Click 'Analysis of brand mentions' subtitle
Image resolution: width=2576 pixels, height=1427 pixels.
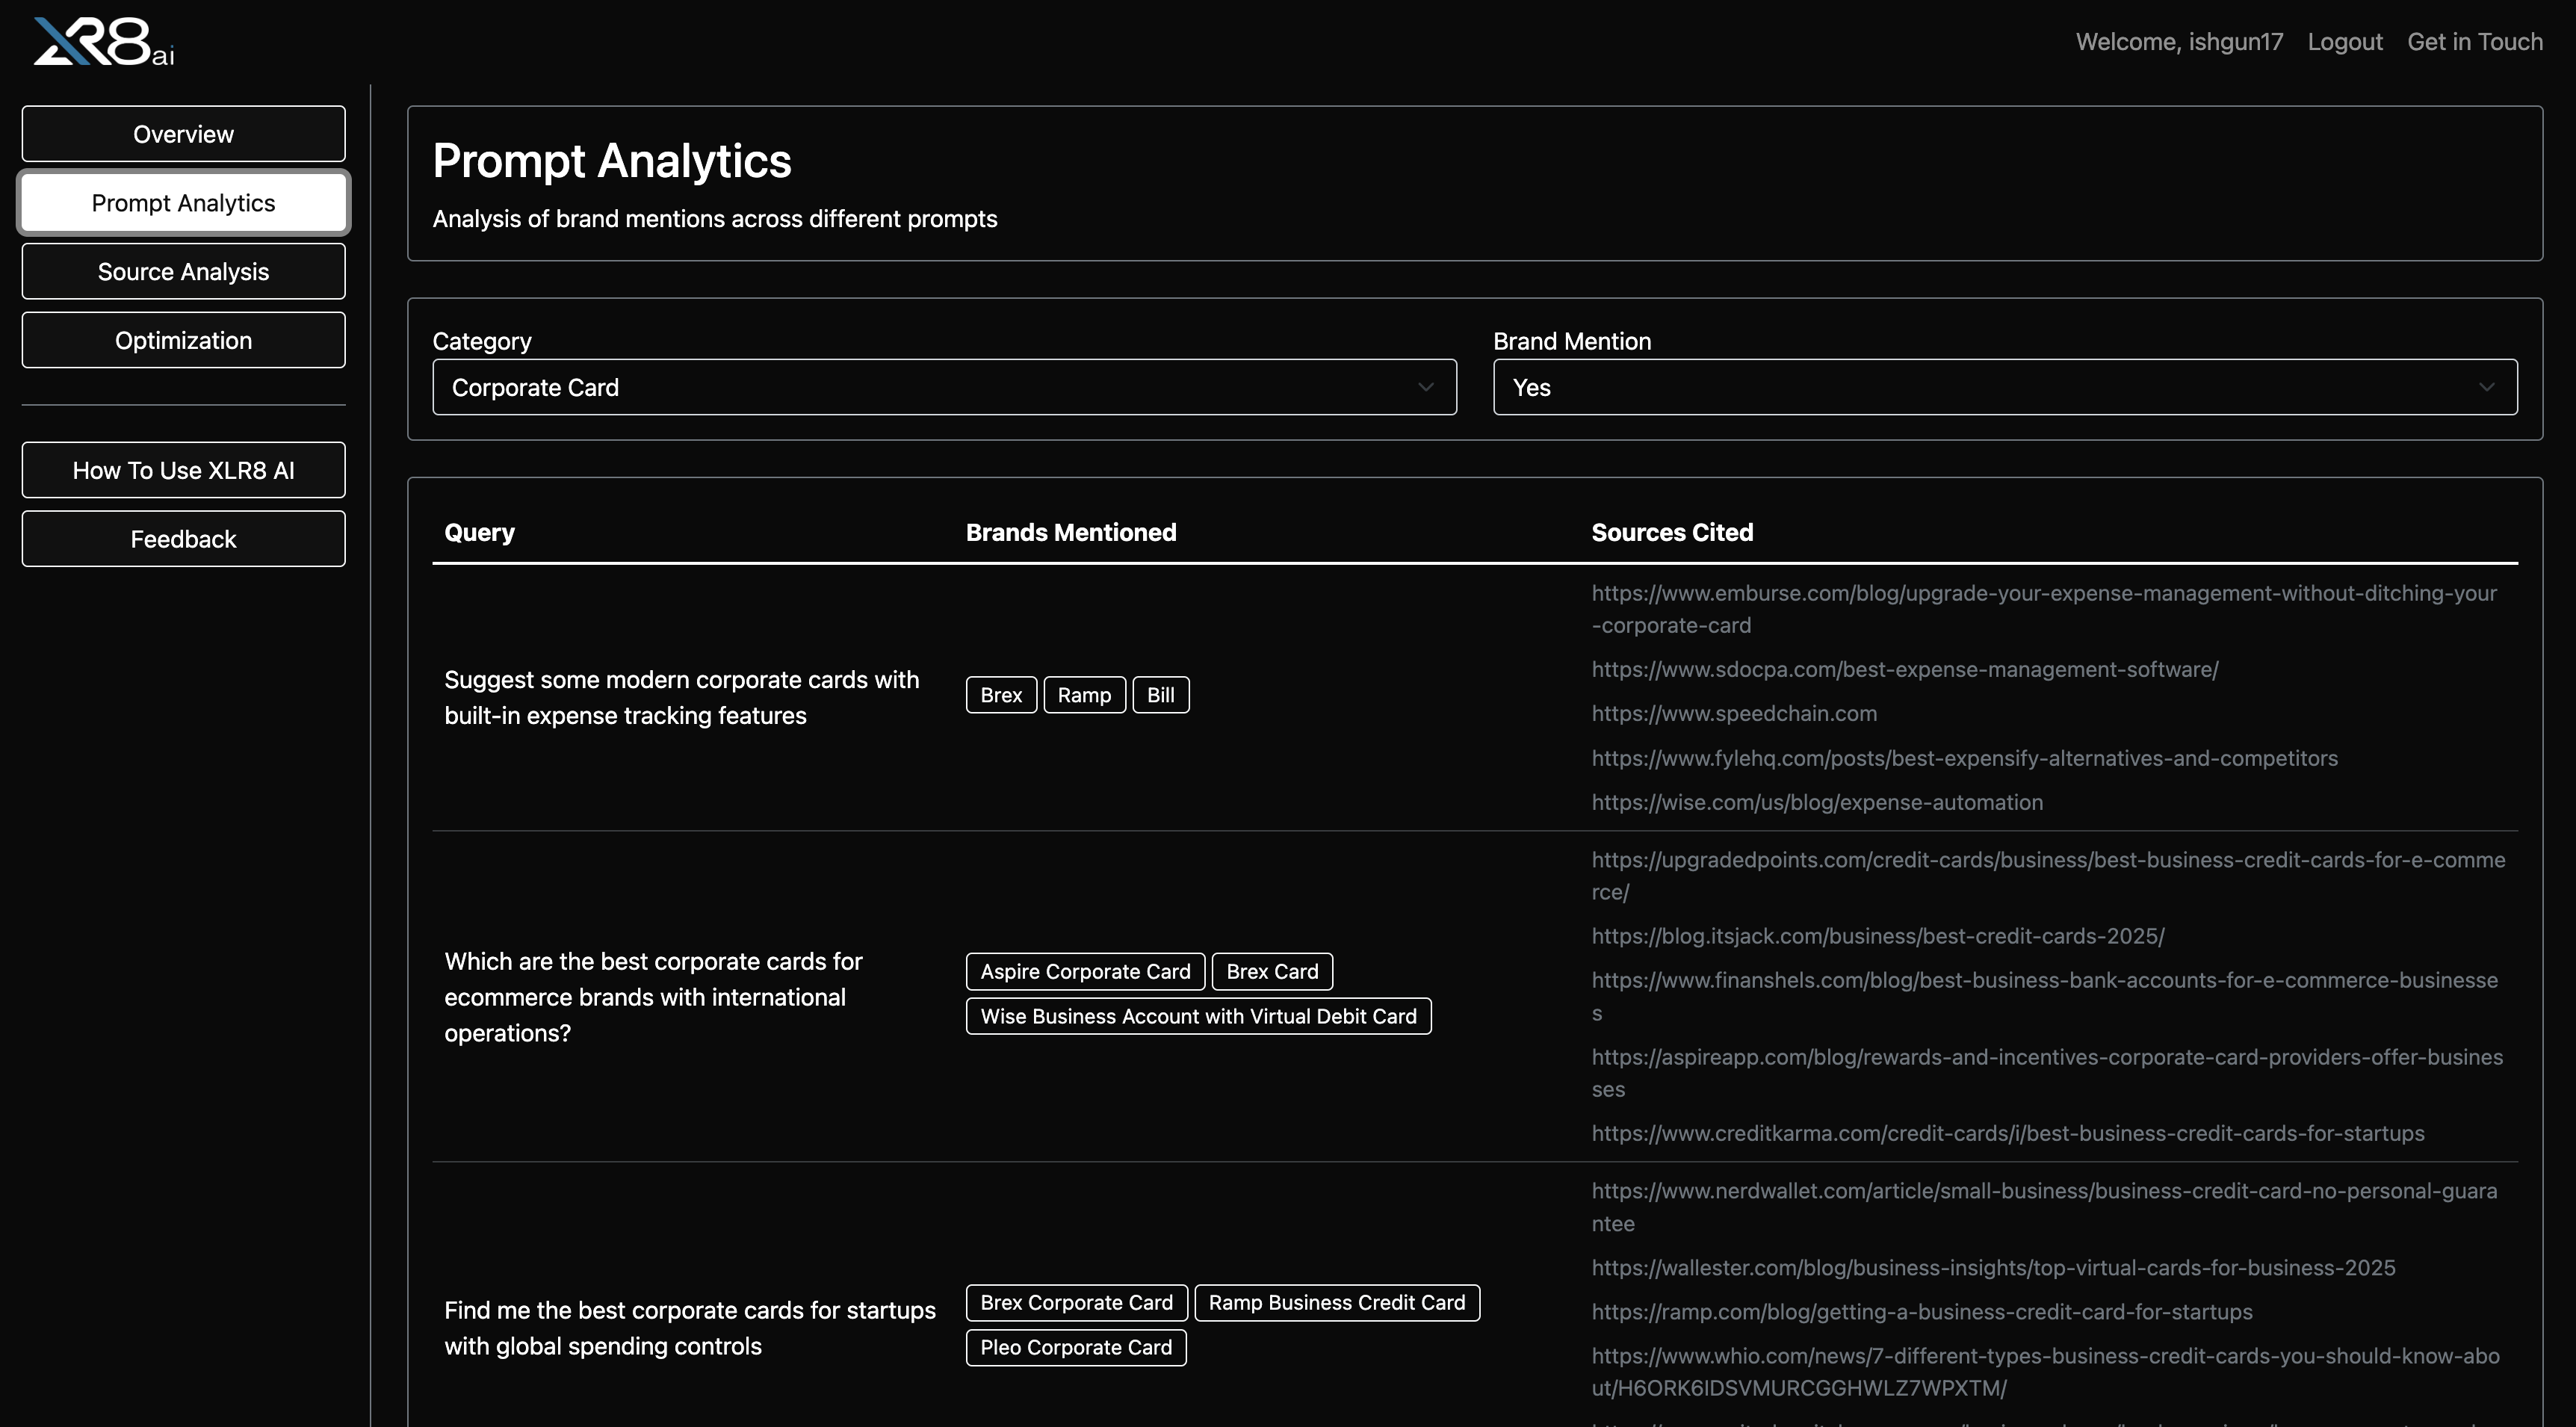point(715,218)
